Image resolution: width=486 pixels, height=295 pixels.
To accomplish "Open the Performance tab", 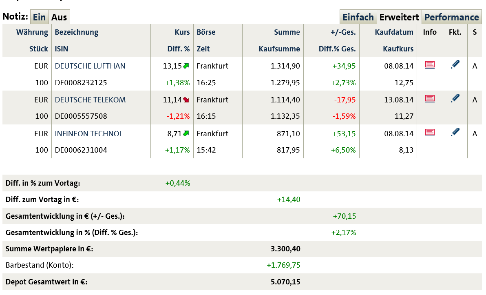I will click(451, 17).
